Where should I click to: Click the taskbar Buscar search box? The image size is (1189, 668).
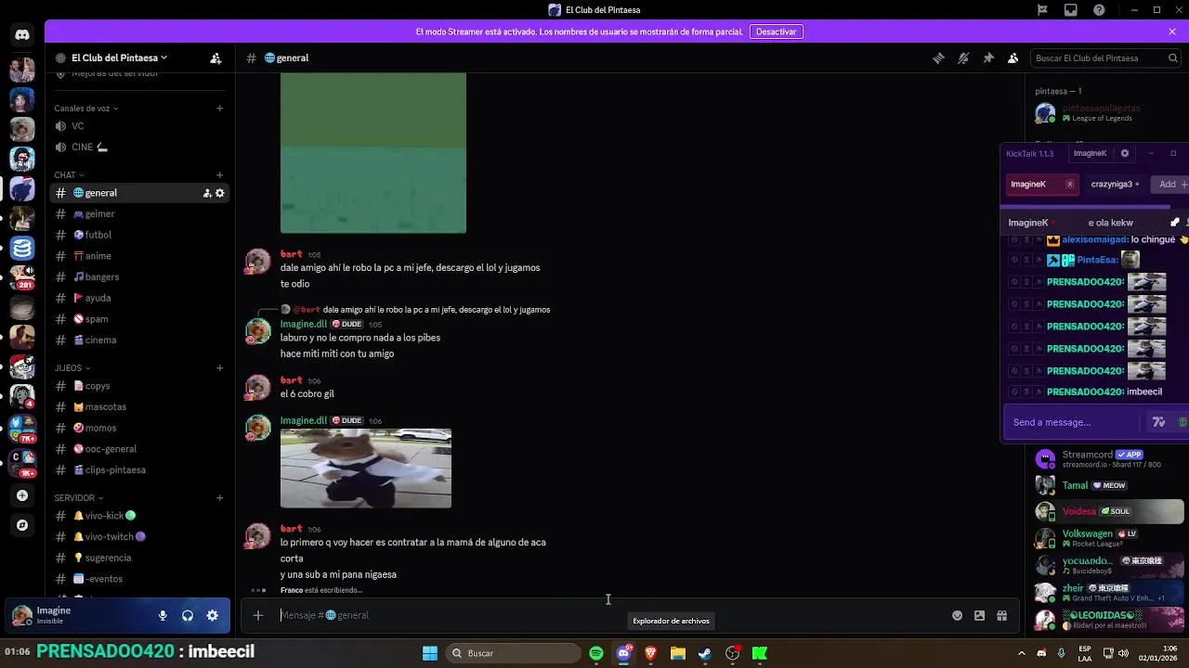(511, 653)
